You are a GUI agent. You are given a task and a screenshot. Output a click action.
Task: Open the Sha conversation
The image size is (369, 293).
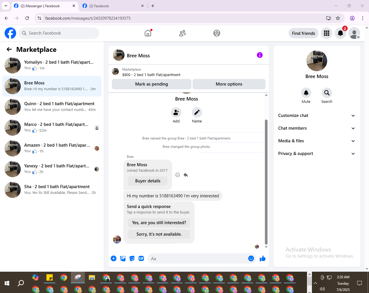[x=52, y=190]
